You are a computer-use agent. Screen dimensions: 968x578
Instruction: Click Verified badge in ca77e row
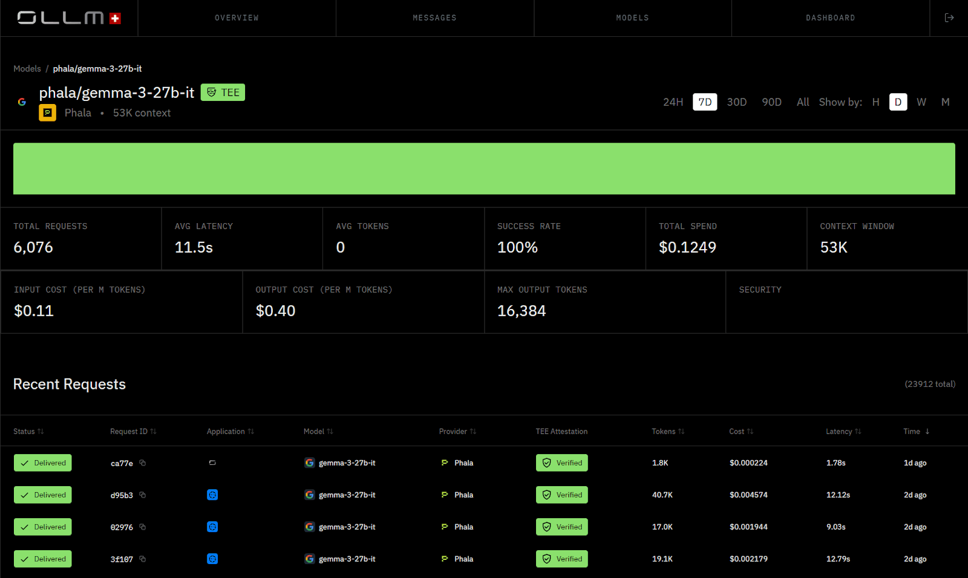561,463
